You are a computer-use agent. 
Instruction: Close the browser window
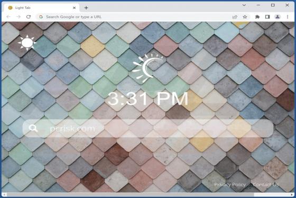(x=287, y=5)
